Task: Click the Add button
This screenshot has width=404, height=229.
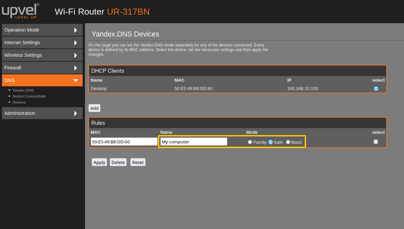Action: (94, 108)
